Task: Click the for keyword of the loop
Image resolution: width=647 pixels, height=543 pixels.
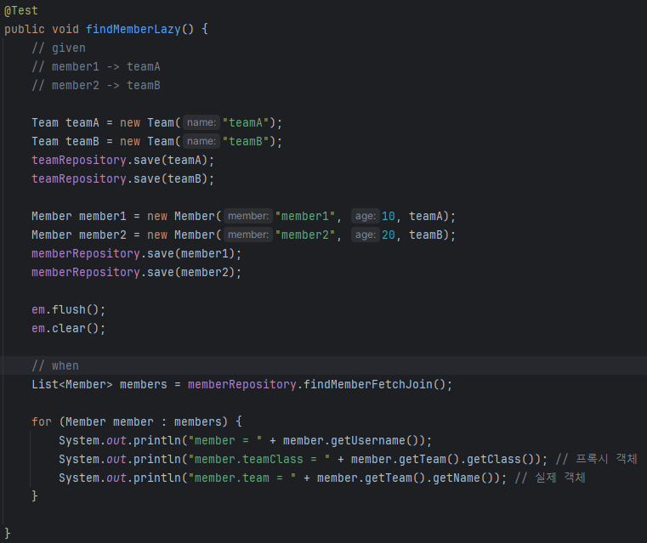Action: pyautogui.click(x=42, y=421)
